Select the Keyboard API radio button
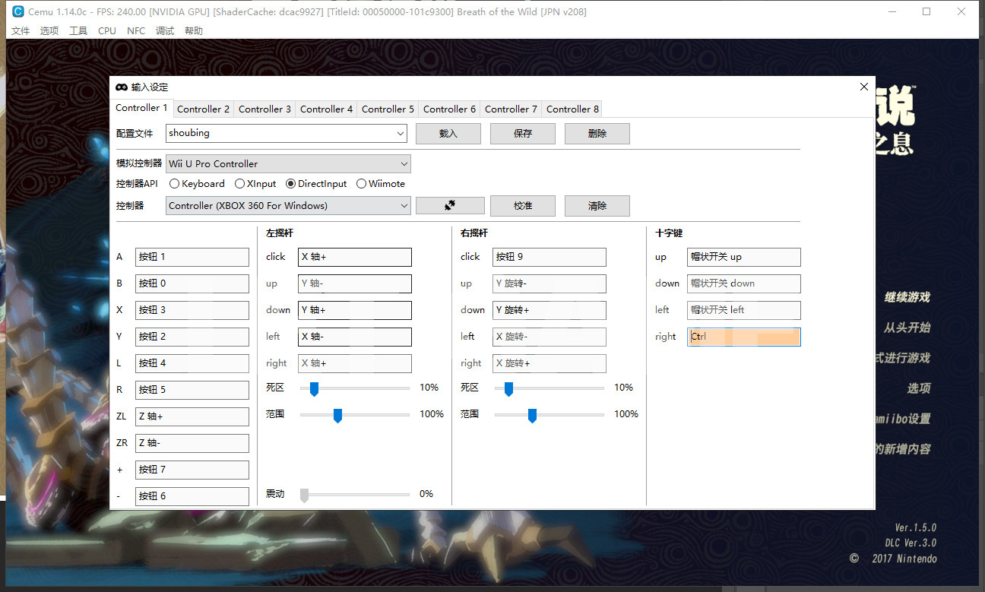985x592 pixels. [x=175, y=184]
